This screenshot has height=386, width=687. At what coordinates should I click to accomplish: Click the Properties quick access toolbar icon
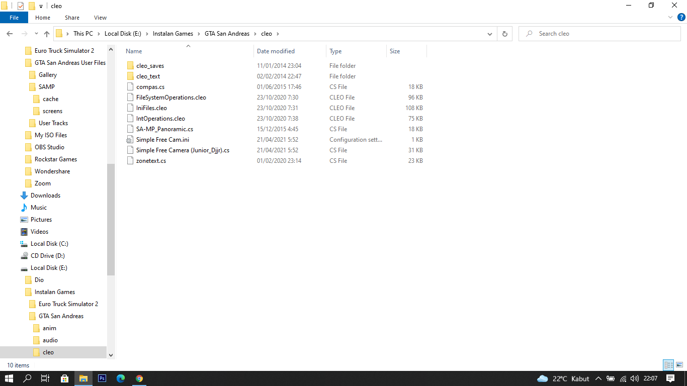pyautogui.click(x=21, y=6)
